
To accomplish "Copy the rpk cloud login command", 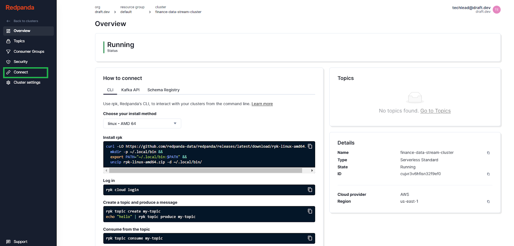I will (310, 189).
